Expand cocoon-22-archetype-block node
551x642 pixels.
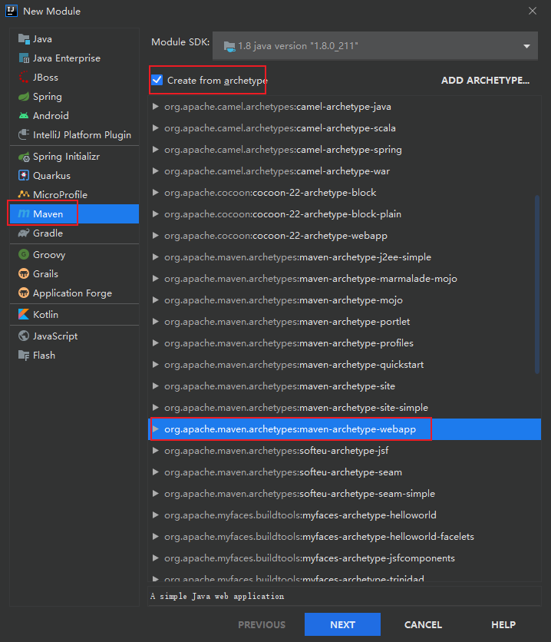click(156, 193)
